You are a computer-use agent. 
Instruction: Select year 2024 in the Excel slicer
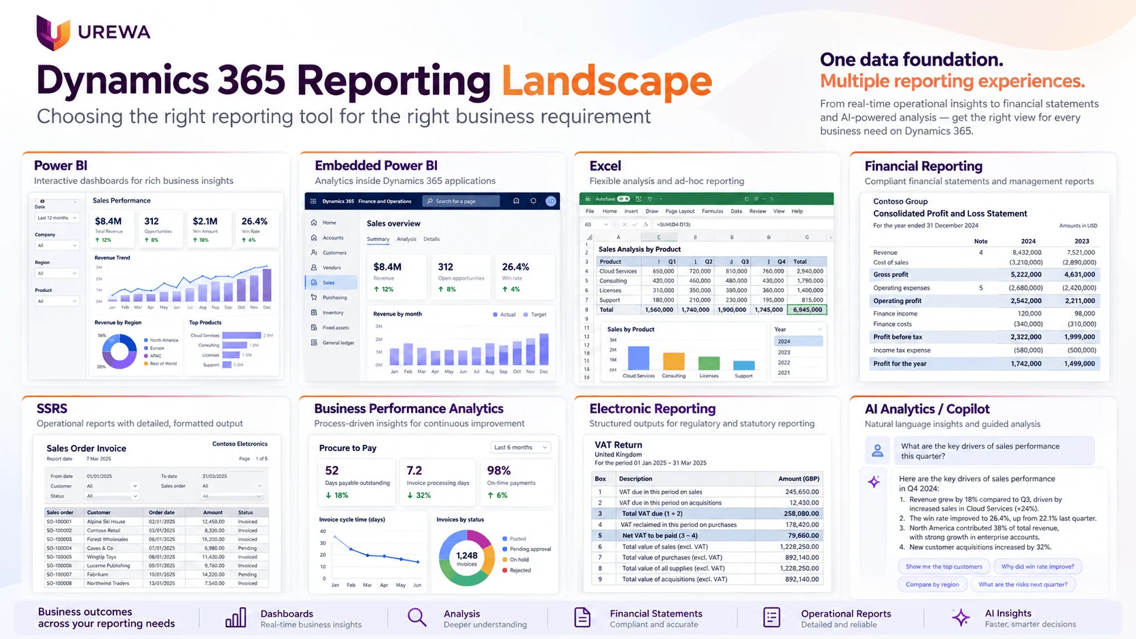click(x=798, y=342)
